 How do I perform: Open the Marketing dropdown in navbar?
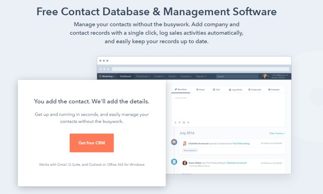108,76
